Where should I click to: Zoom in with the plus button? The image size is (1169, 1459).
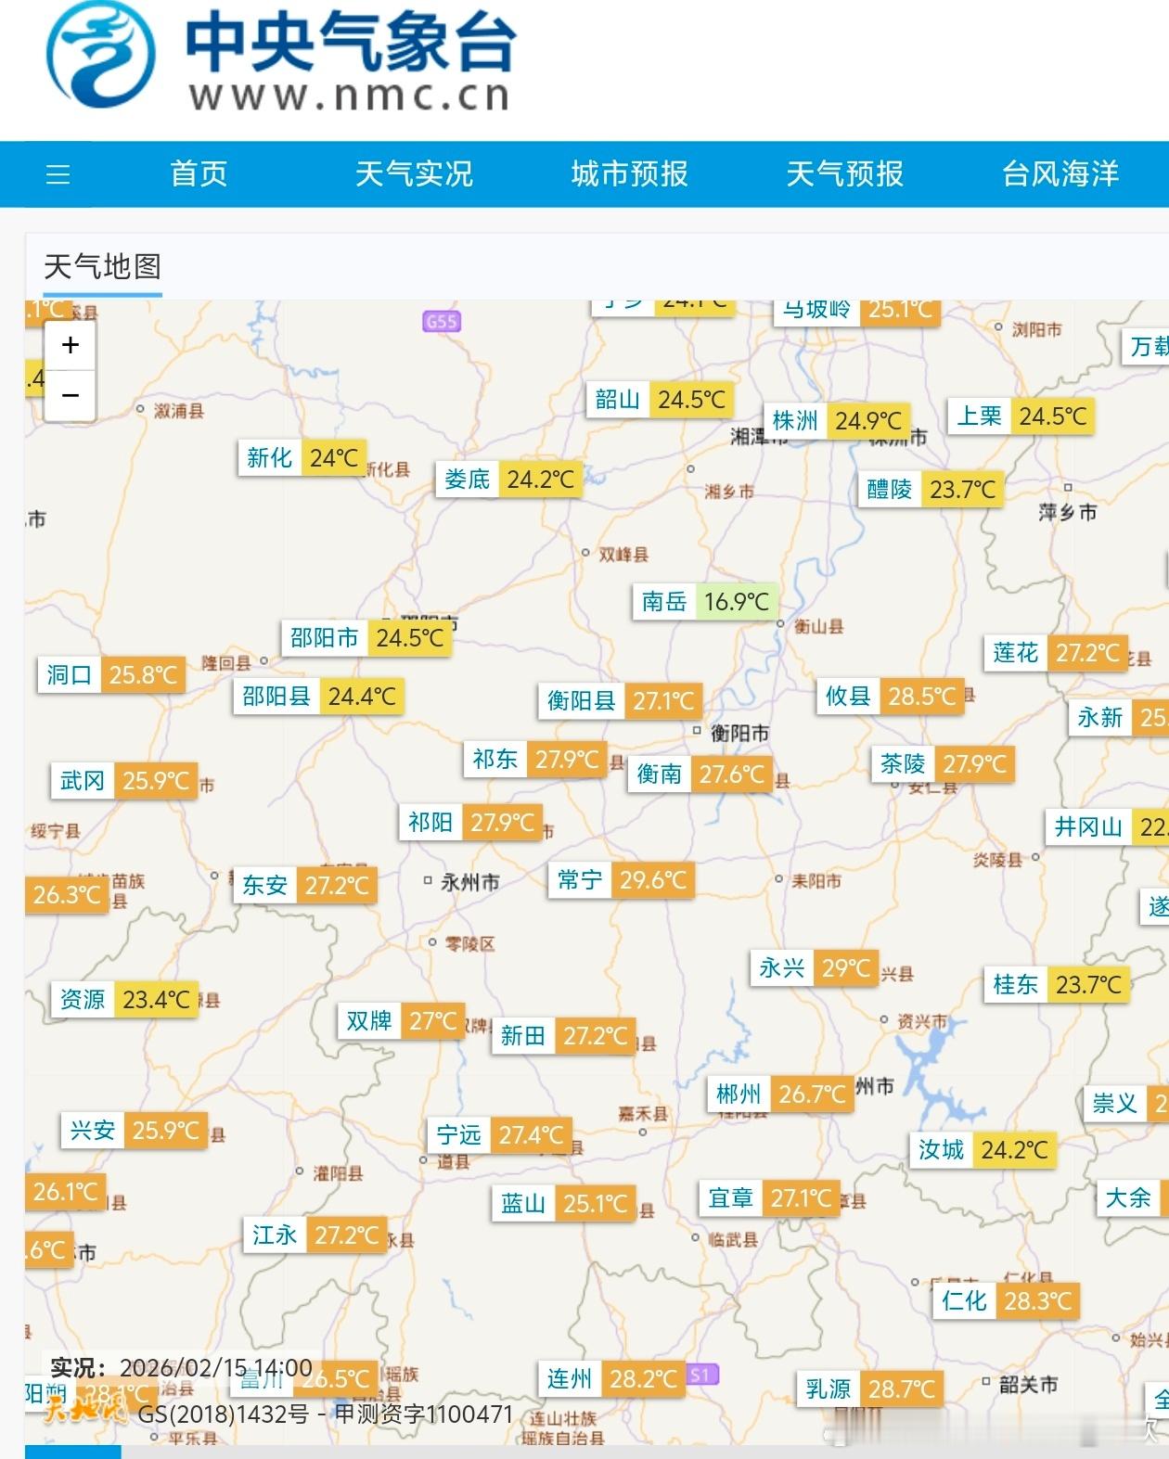[70, 346]
